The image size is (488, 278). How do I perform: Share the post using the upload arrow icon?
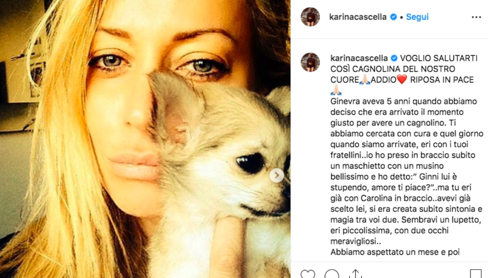[x=355, y=274]
